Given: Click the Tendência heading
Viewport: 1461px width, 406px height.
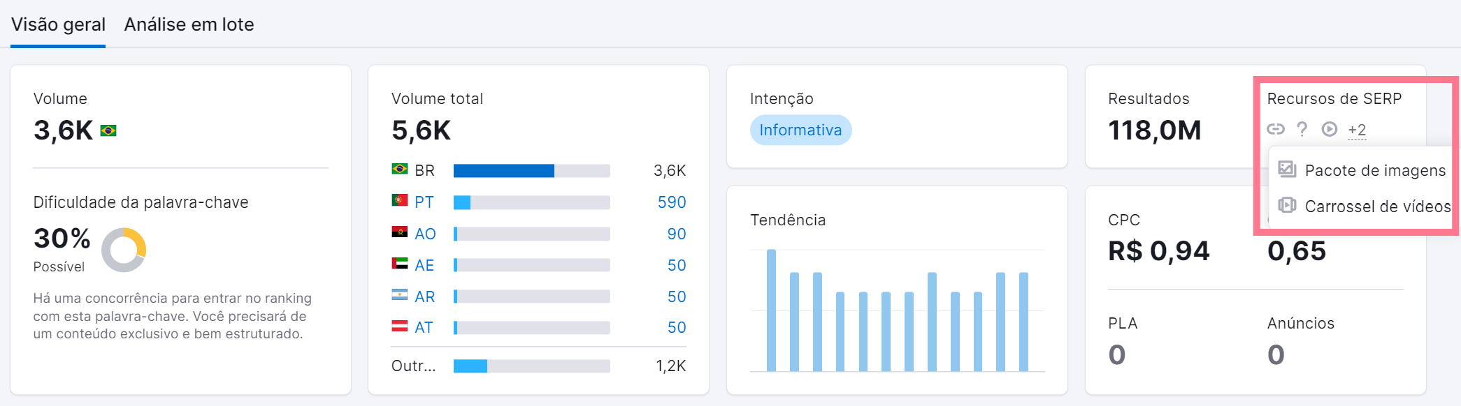Looking at the screenshot, I should 788,220.
